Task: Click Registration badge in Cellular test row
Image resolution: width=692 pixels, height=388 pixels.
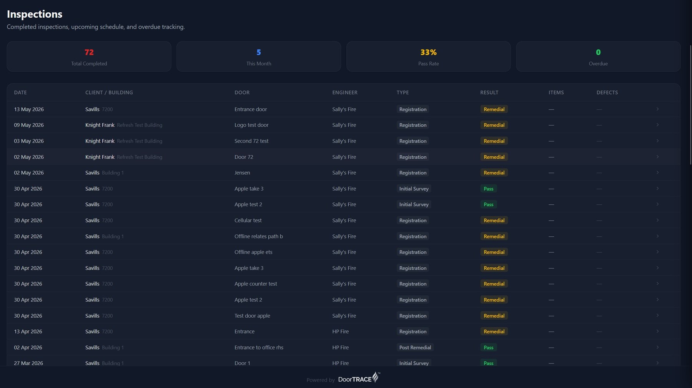Action: [x=413, y=220]
